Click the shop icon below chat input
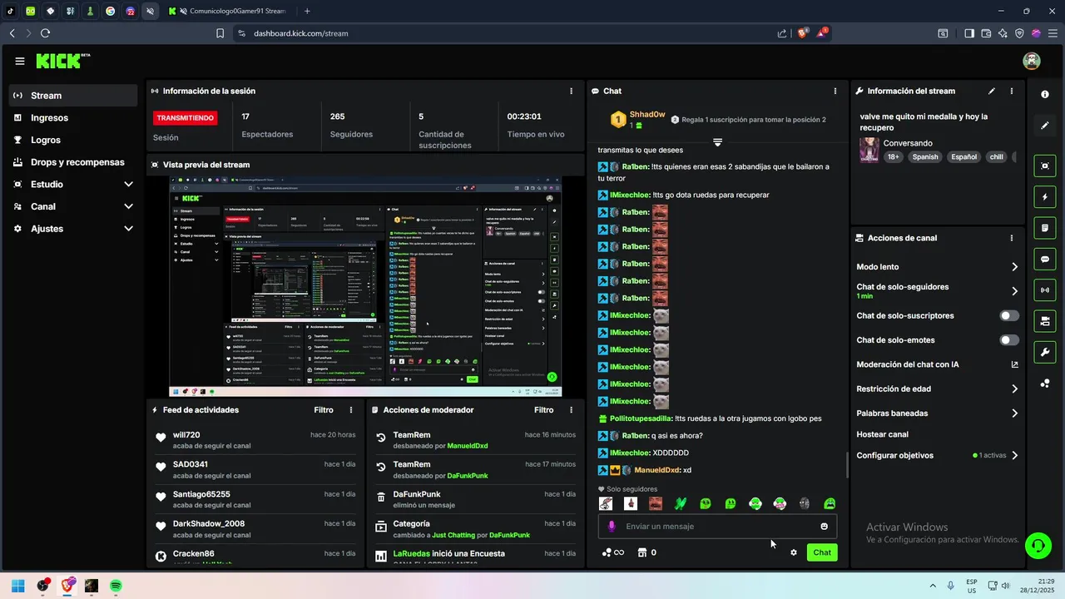Image resolution: width=1065 pixels, height=599 pixels. [641, 552]
